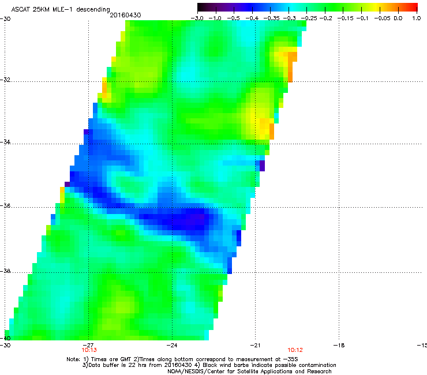
Task: Click the longitude label -18
Action: (x=339, y=346)
